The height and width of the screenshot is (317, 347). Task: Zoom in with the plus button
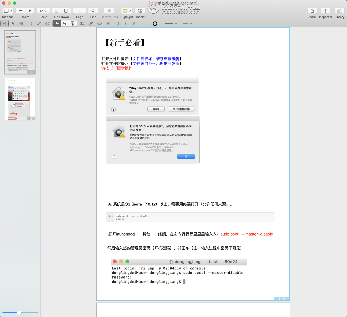pyautogui.click(x=30, y=11)
